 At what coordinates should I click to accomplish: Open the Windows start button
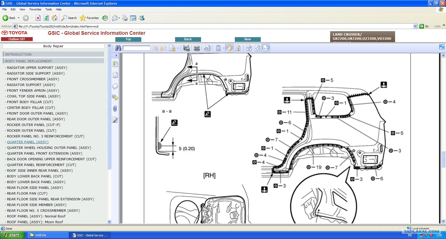coord(12,235)
